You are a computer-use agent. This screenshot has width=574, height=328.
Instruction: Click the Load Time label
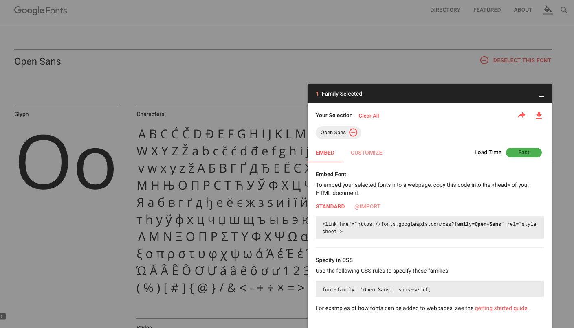(x=488, y=152)
